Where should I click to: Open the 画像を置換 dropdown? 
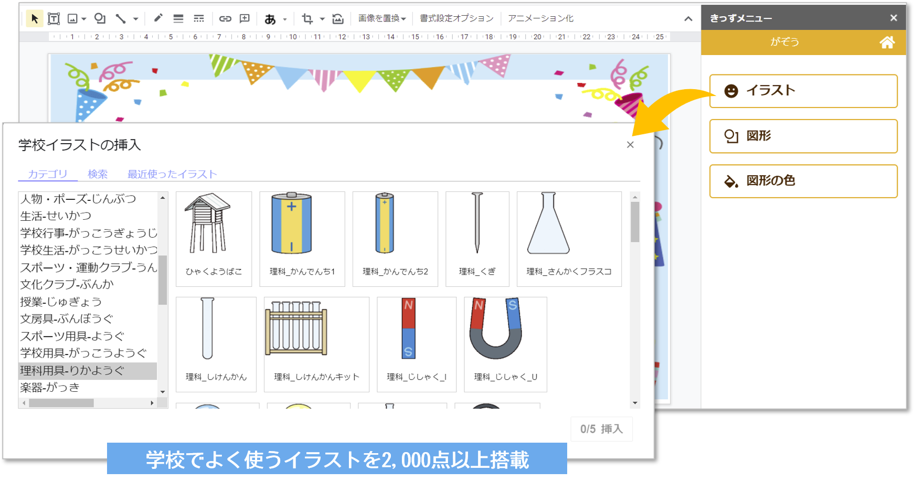click(382, 18)
